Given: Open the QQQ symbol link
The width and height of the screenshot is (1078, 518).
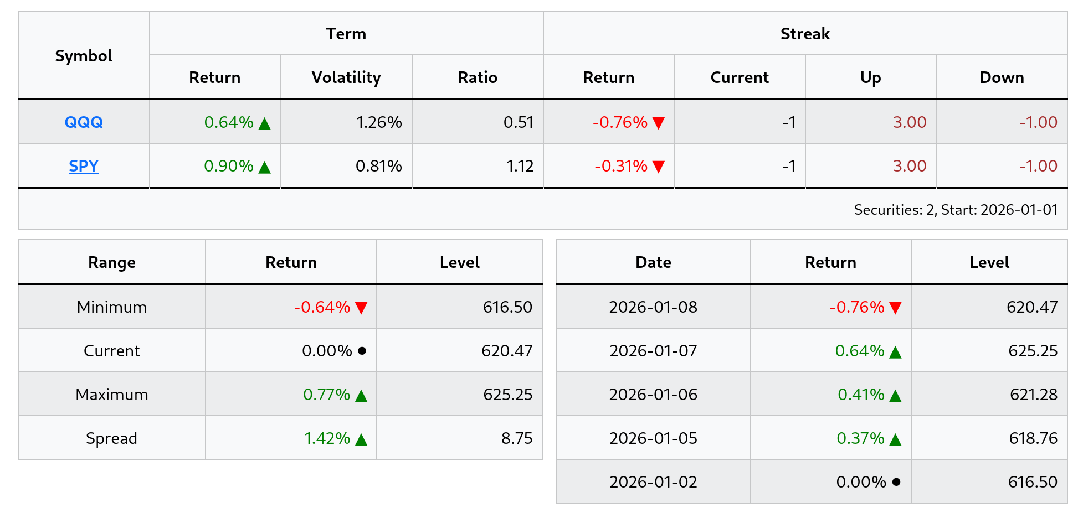Looking at the screenshot, I should coord(84,122).
